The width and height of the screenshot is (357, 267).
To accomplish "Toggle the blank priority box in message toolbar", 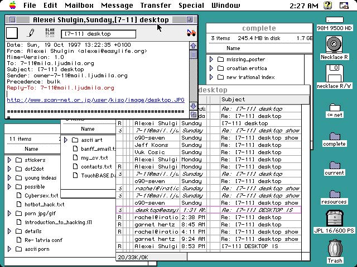I will 12,34.
